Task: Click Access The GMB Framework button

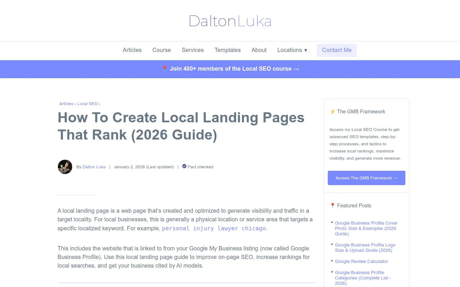Action: click(x=367, y=178)
